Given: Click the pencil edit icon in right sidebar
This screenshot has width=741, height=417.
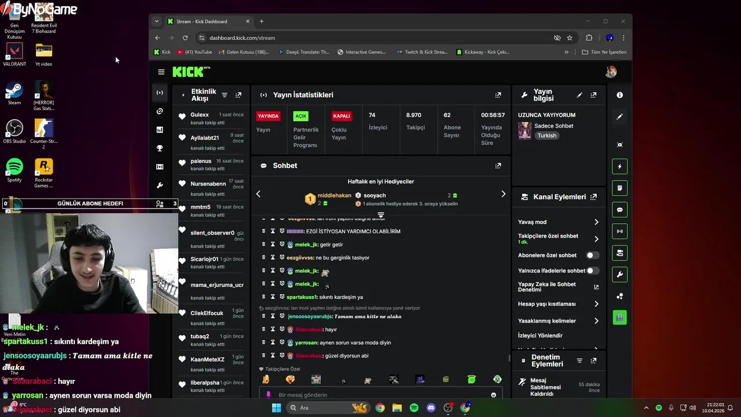Looking at the screenshot, I should pos(620,116).
